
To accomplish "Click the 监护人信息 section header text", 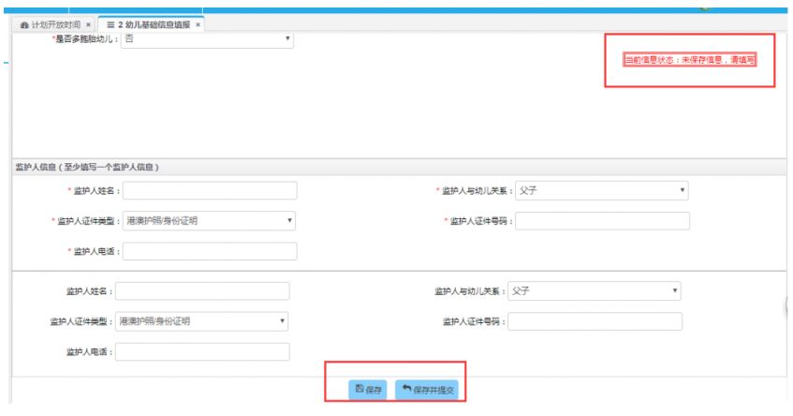I will point(86,167).
